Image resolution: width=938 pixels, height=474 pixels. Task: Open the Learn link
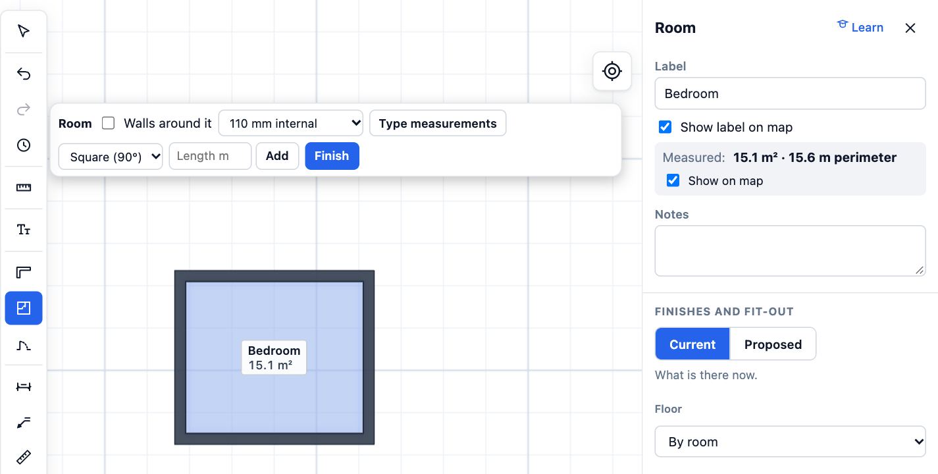[x=860, y=27]
